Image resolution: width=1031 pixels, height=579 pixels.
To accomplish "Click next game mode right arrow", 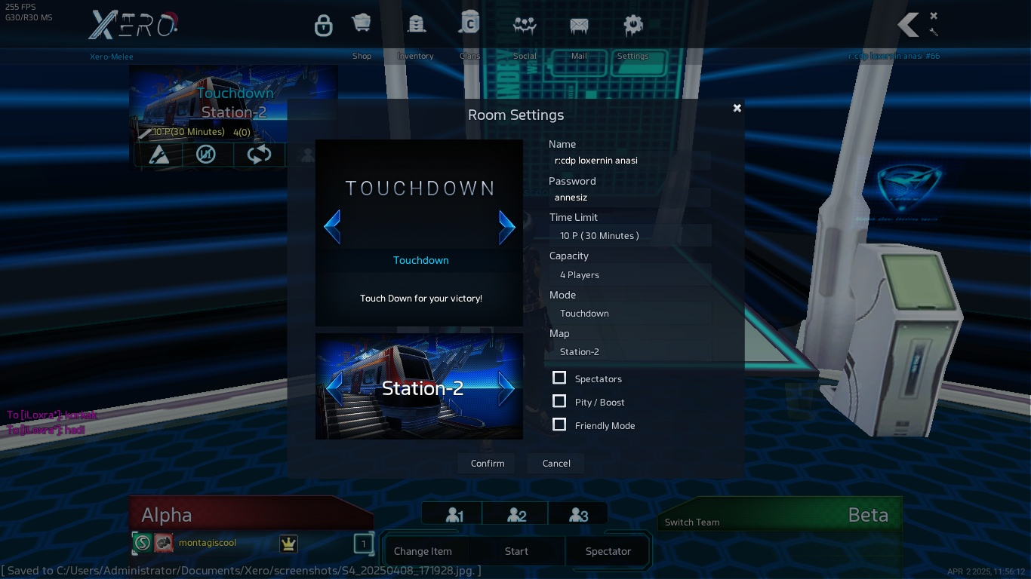I will pos(506,227).
